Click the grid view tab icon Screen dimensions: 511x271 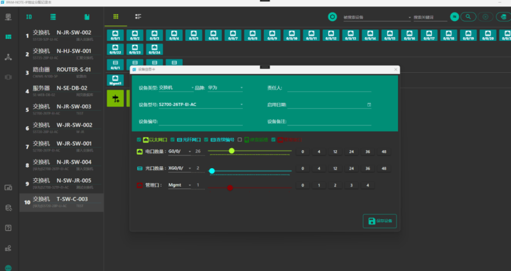tap(116, 16)
